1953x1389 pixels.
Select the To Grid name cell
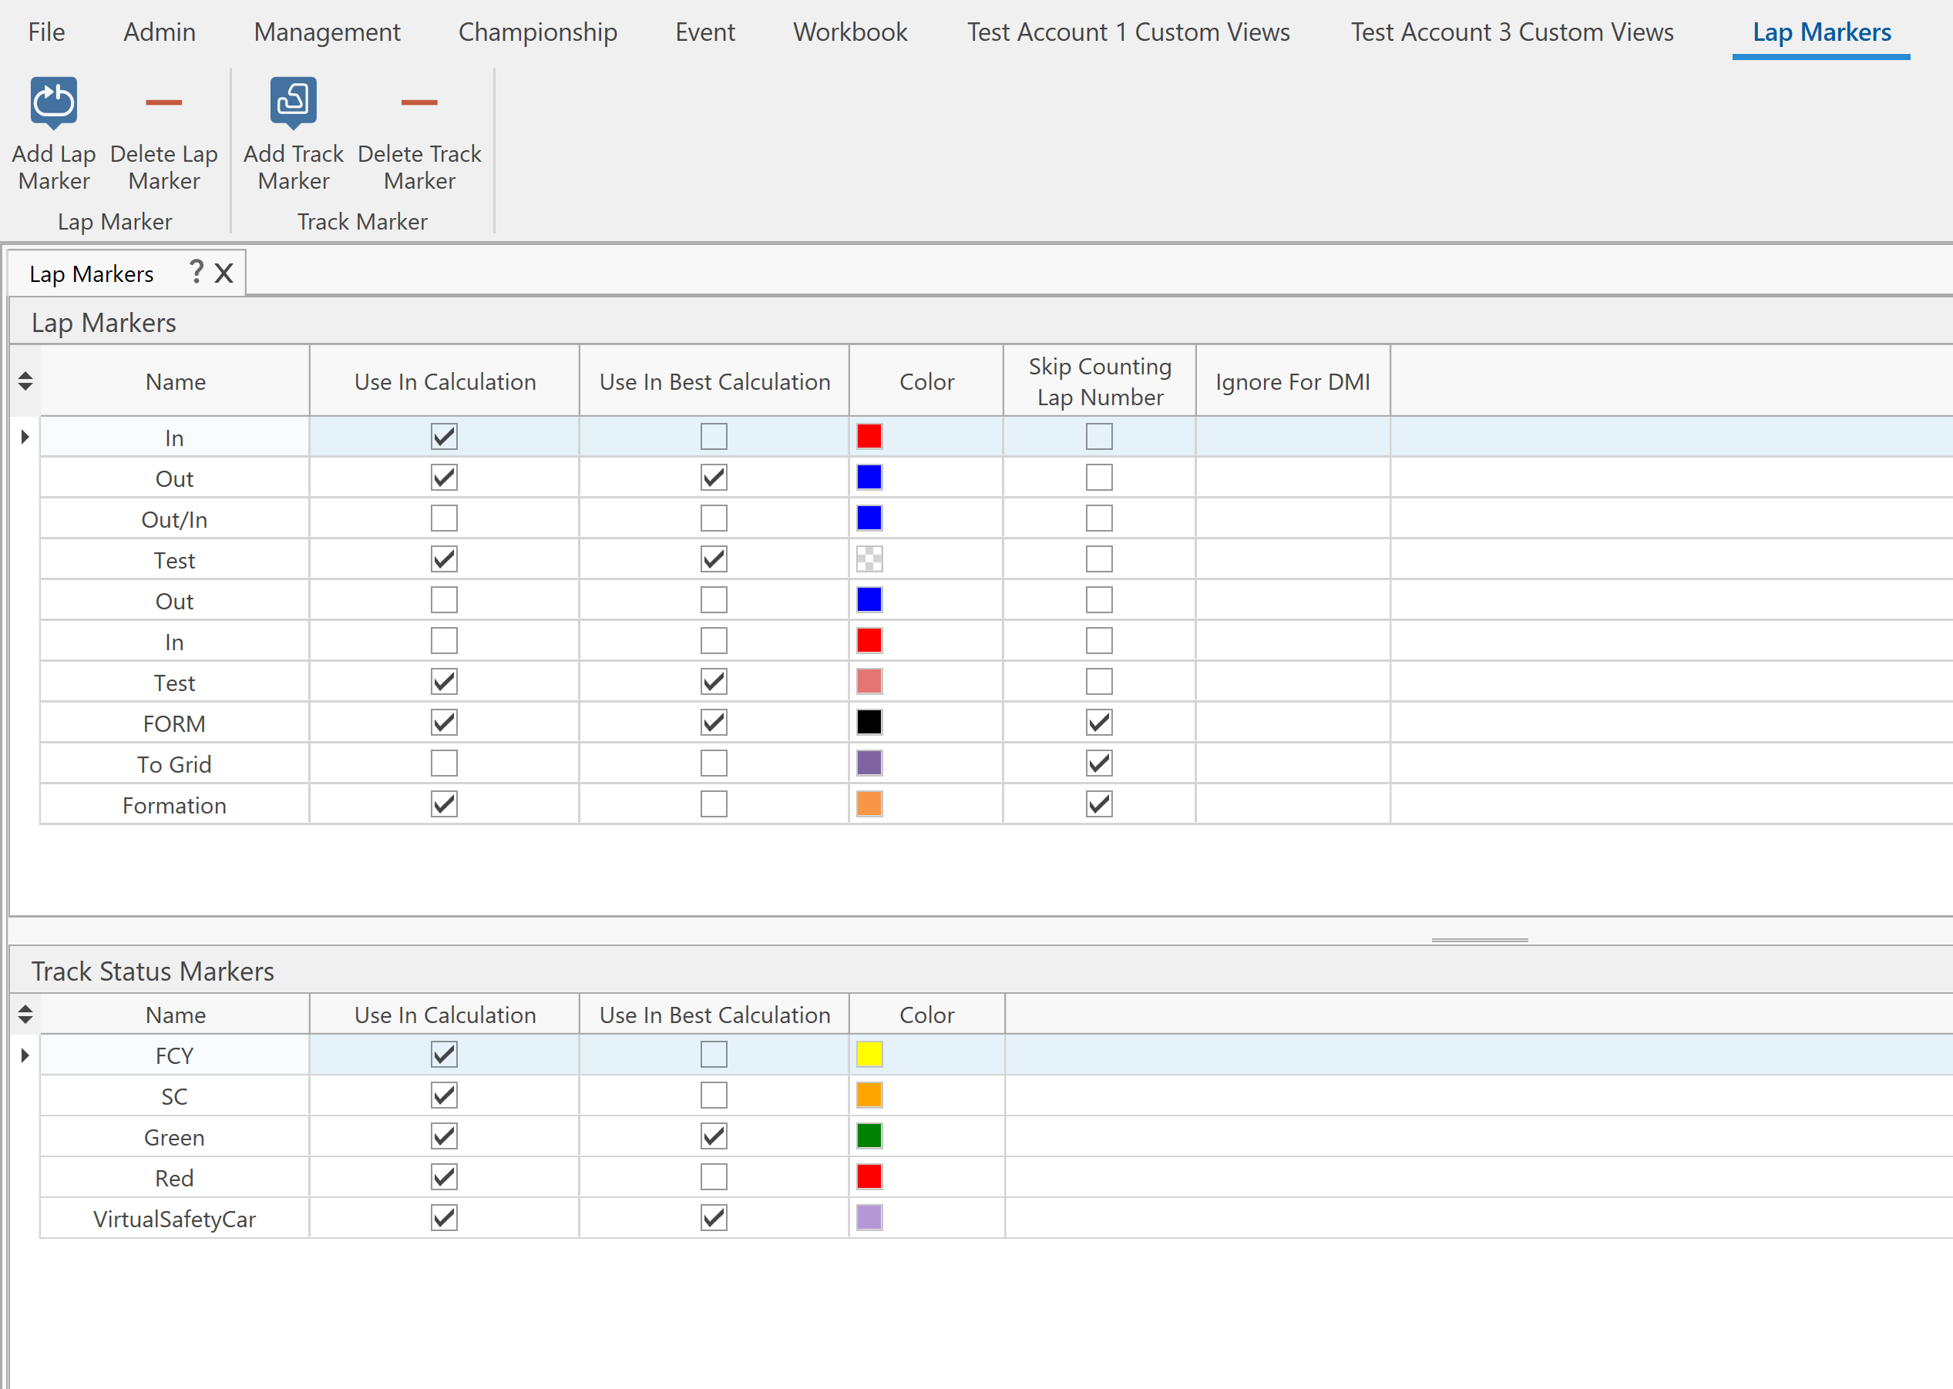pos(174,765)
